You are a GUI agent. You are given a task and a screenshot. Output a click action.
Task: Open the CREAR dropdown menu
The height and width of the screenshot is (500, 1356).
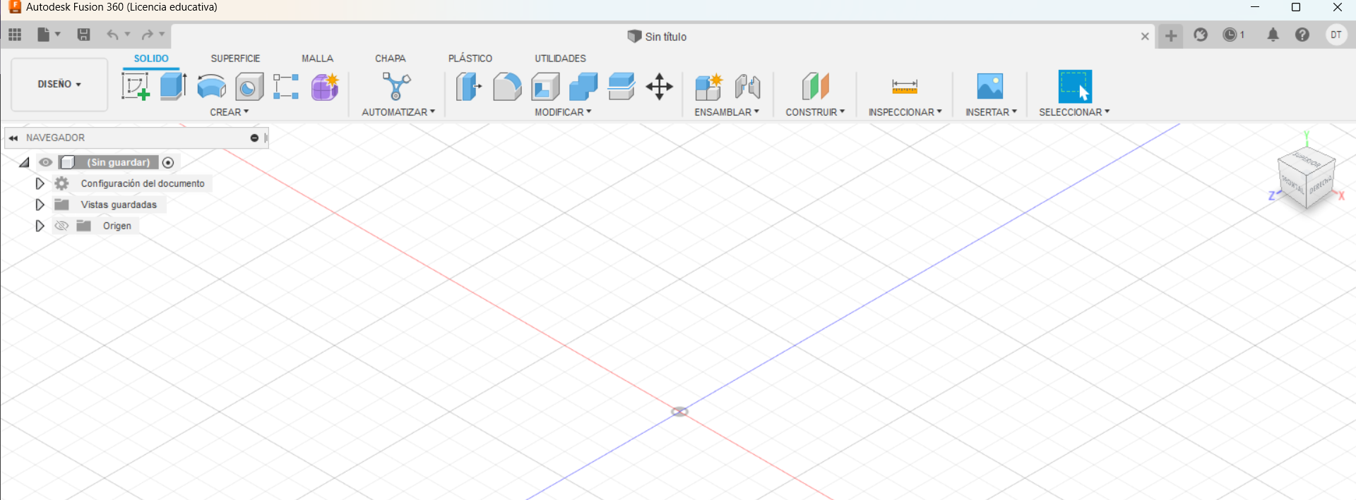pyautogui.click(x=230, y=112)
